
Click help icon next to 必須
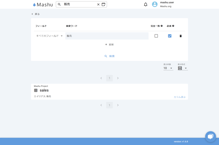point(173,26)
